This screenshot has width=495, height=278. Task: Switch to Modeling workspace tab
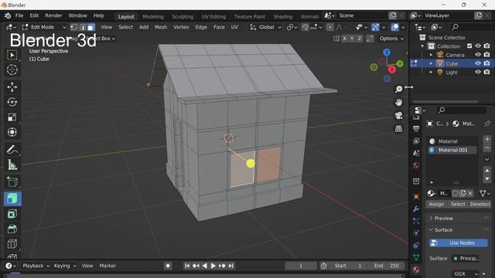153,16
